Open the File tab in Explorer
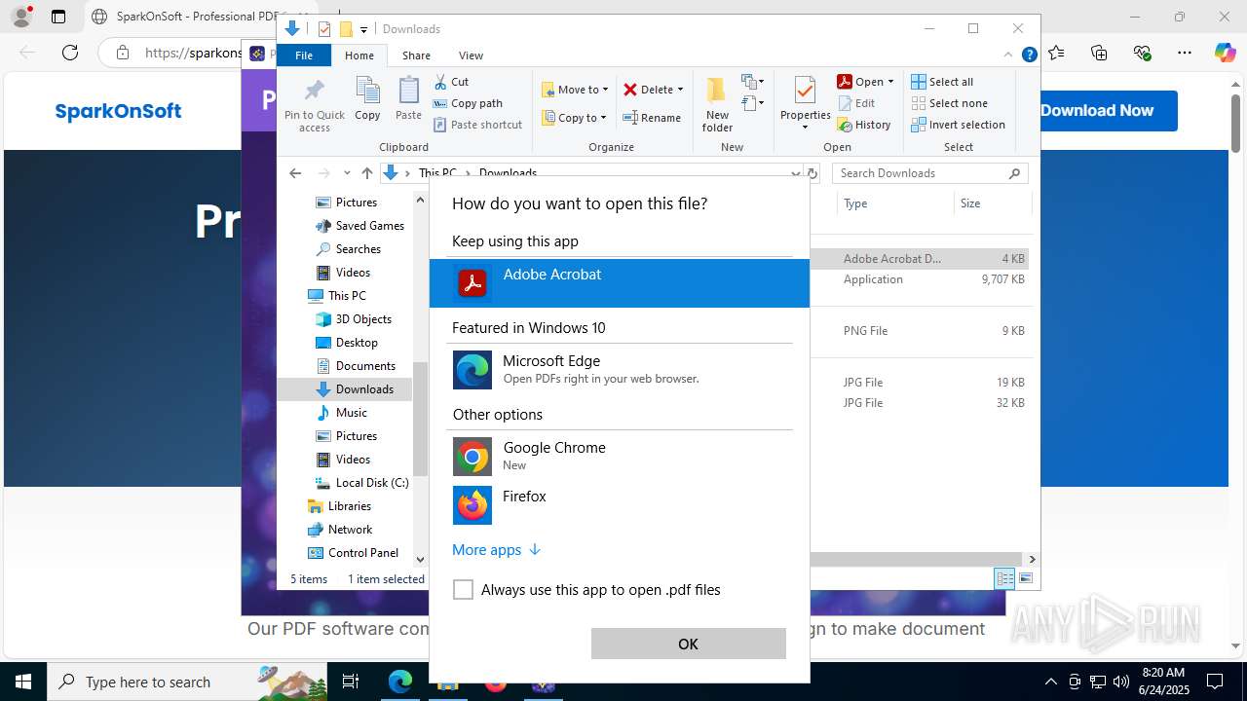 [304, 55]
